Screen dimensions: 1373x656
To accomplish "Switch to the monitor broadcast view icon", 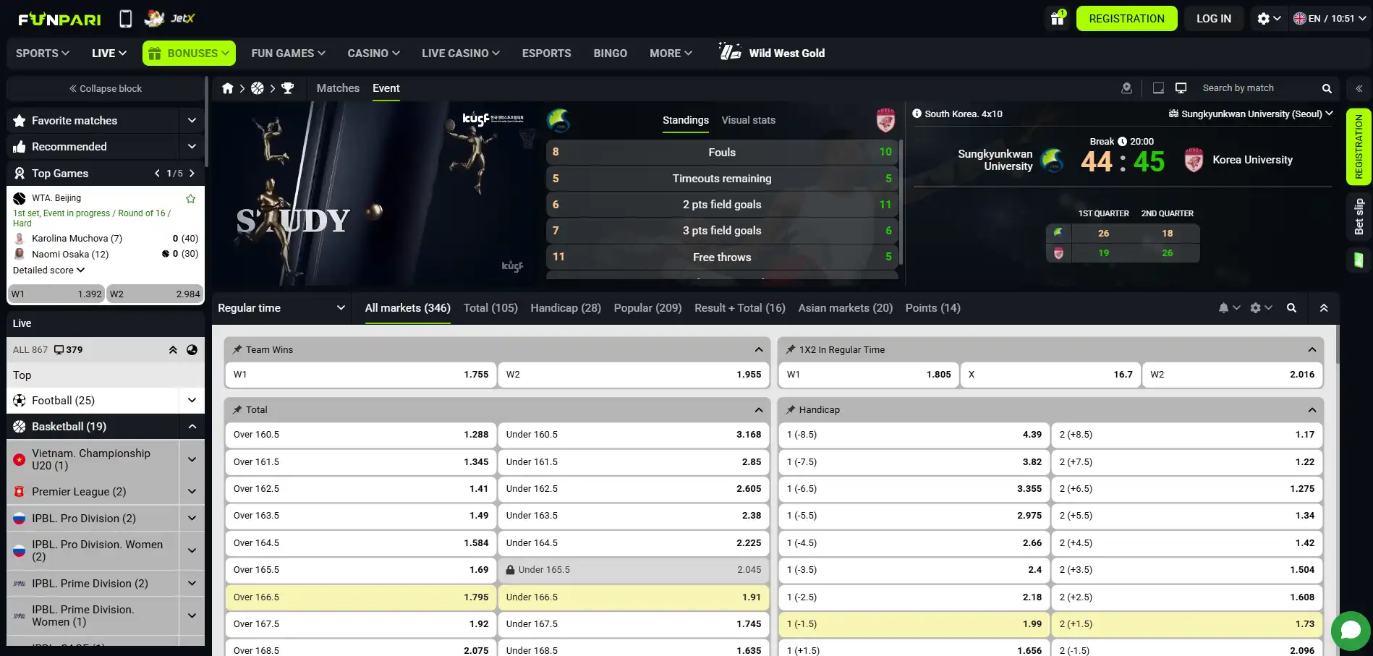I will pyautogui.click(x=1181, y=88).
